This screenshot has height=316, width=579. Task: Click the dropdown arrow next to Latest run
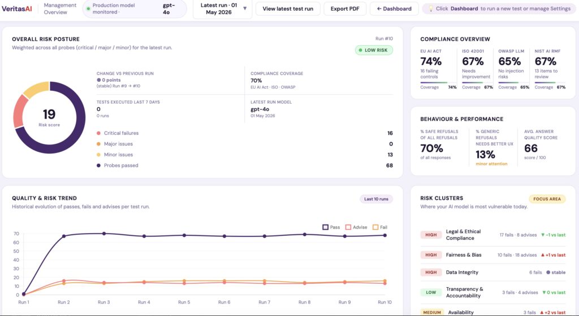(x=245, y=8)
